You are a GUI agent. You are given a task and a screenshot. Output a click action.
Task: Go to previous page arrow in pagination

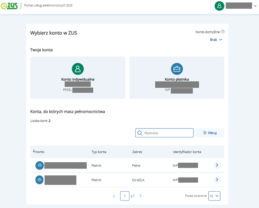[114, 196]
